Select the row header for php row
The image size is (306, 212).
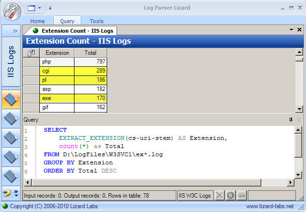click(x=31, y=62)
